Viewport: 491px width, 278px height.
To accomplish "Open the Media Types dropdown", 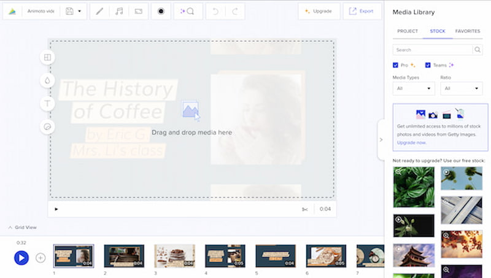I will [414, 88].
